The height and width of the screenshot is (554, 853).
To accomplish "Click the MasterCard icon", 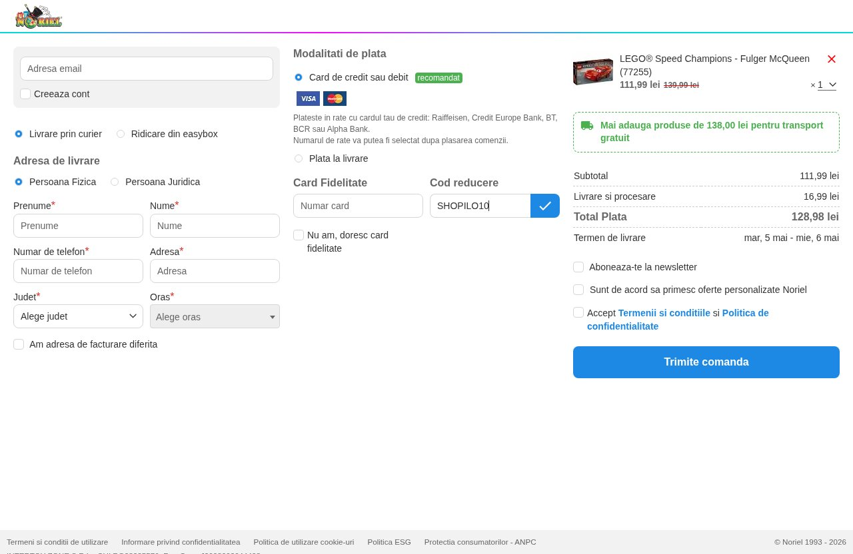I will point(335,99).
